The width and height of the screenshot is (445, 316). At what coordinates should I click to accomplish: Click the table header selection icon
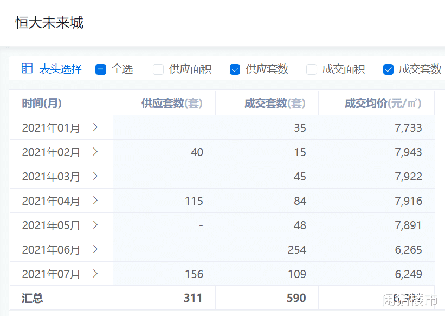[27, 68]
